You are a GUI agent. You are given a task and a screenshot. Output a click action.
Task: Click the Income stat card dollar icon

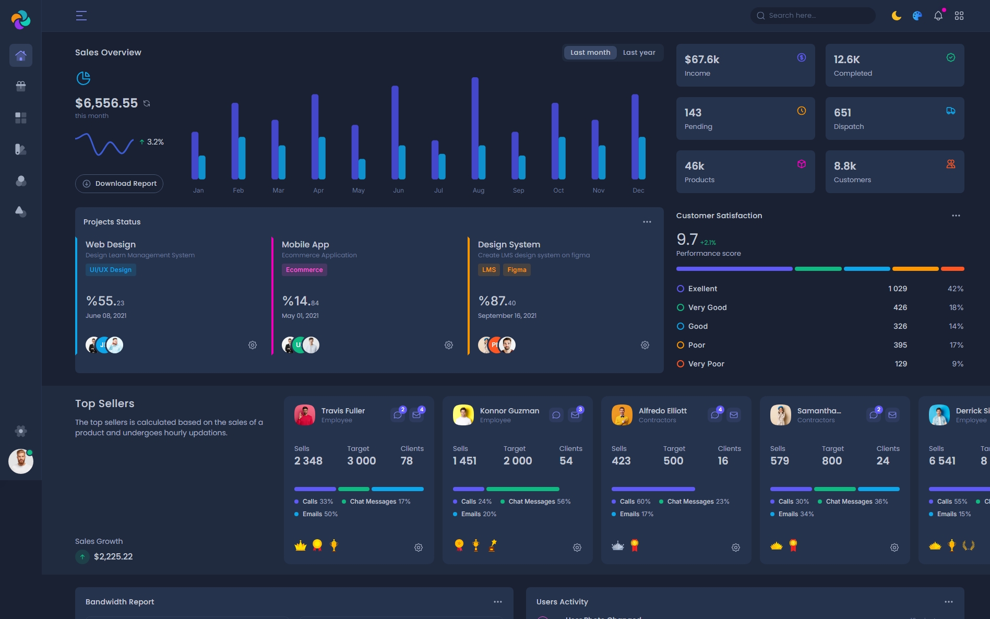point(802,57)
